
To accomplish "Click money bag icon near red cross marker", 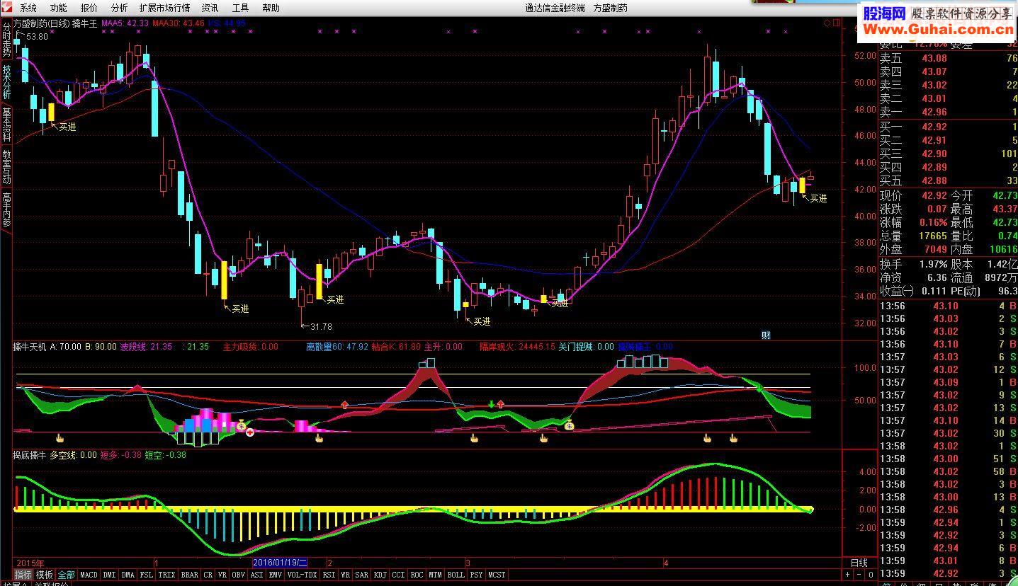I will 241,425.
